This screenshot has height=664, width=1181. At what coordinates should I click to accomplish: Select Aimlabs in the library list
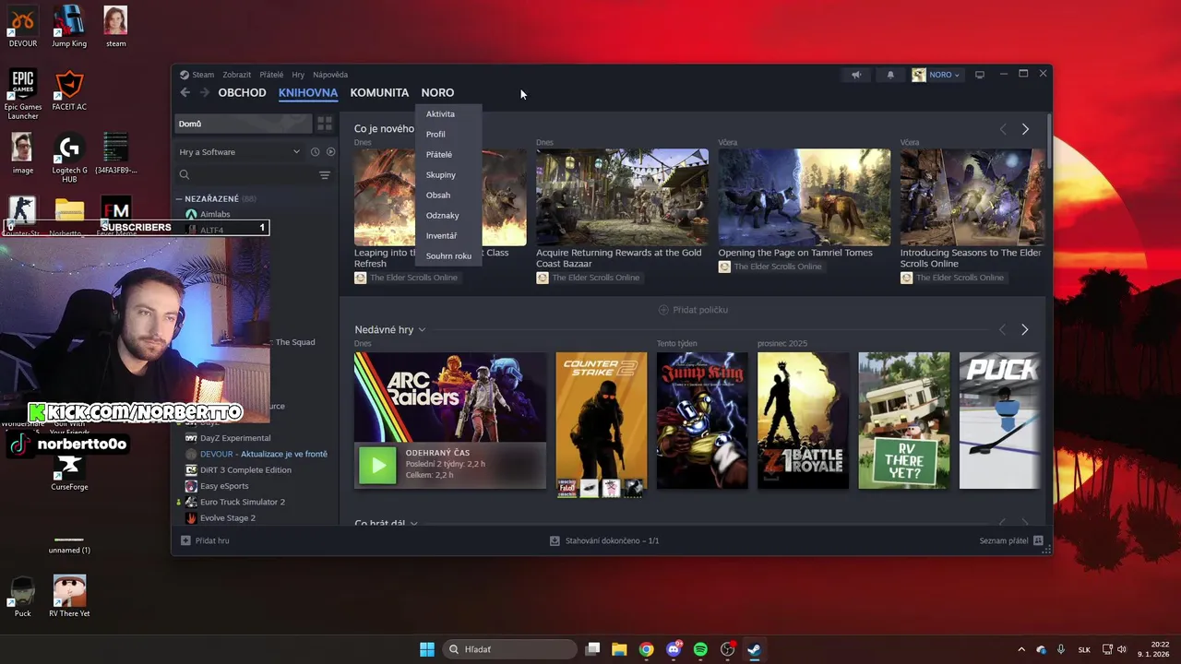[x=215, y=215]
